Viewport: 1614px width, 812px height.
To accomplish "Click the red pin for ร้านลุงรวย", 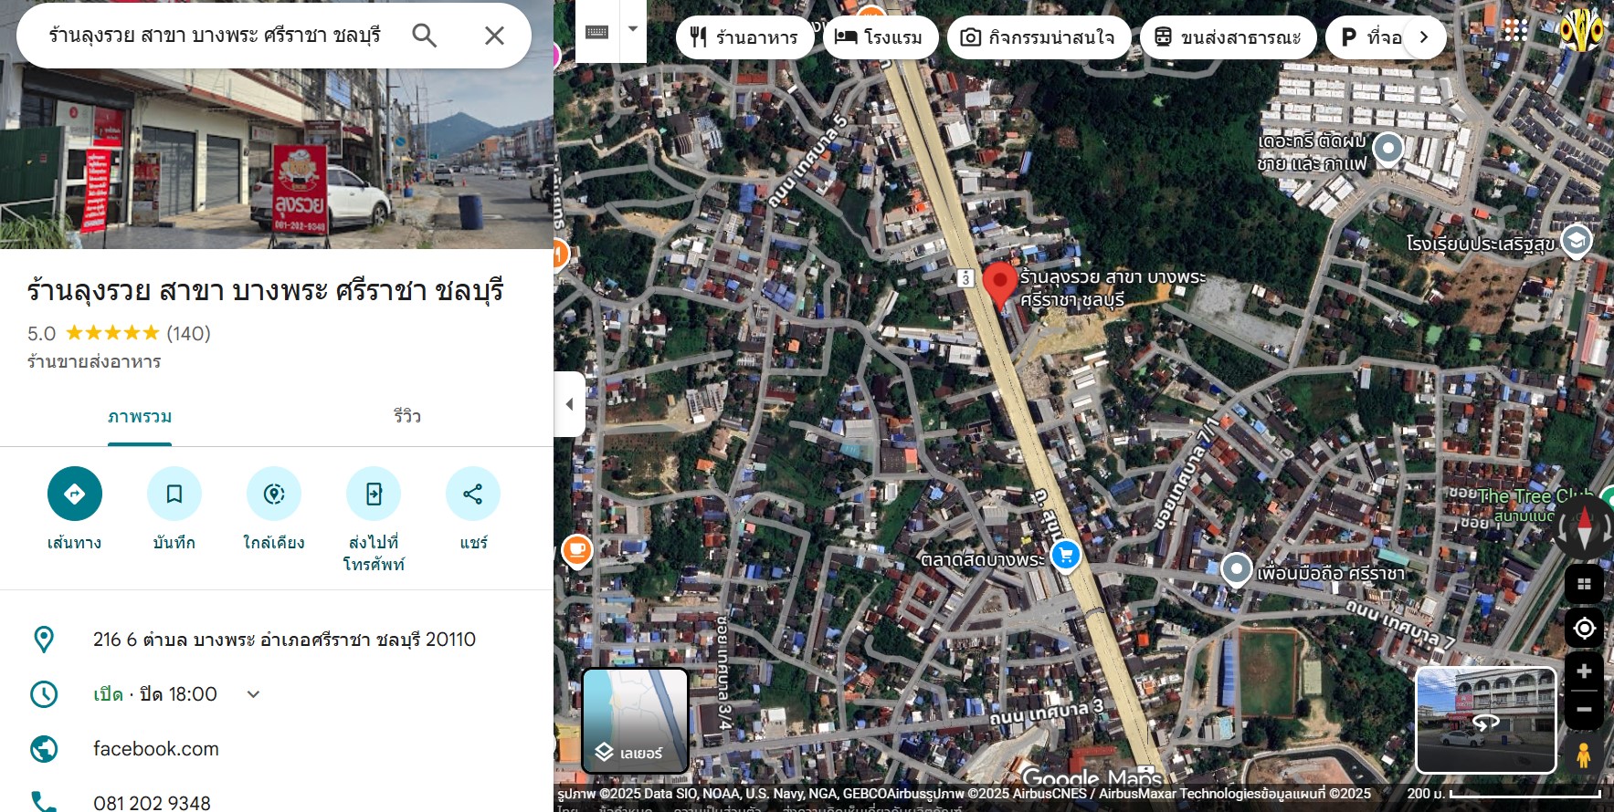I will pyautogui.click(x=999, y=285).
